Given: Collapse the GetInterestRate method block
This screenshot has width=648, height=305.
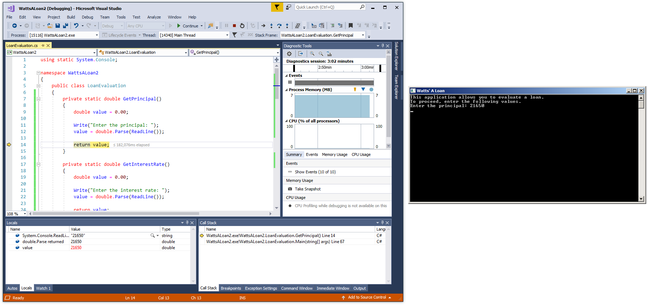Looking at the screenshot, I should [38, 164].
